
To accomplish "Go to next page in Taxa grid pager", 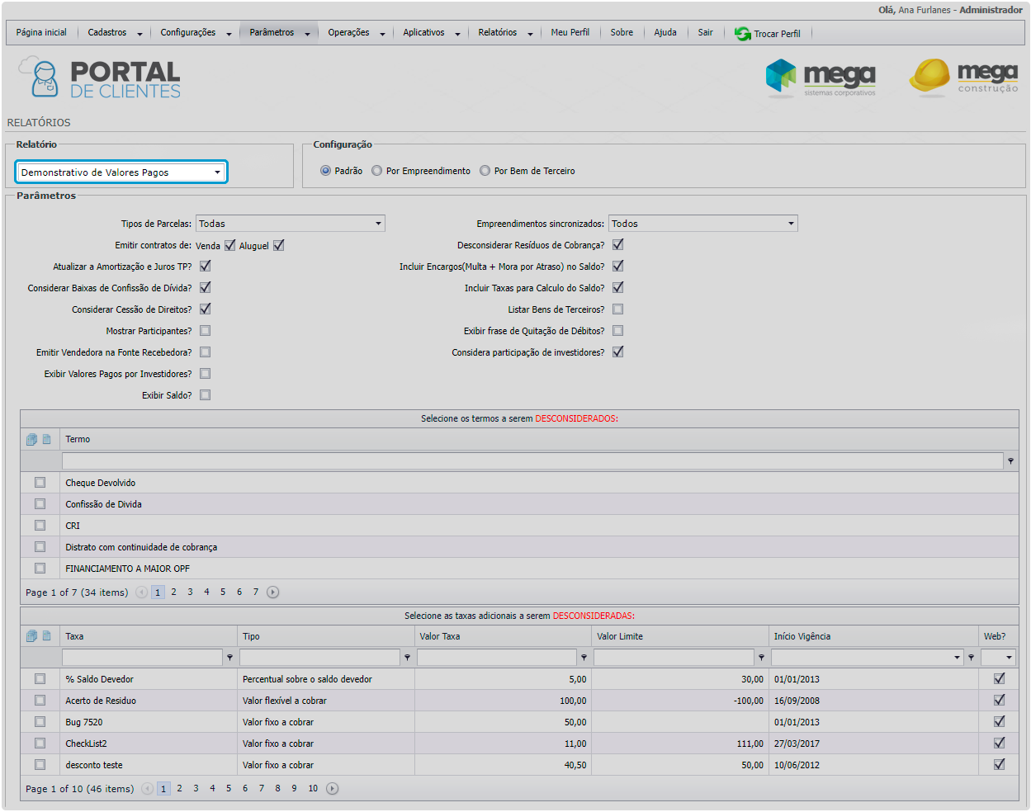I will tap(332, 789).
